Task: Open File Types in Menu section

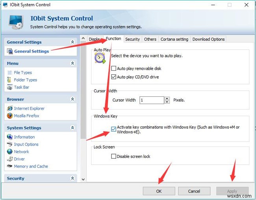Action: click(23, 72)
